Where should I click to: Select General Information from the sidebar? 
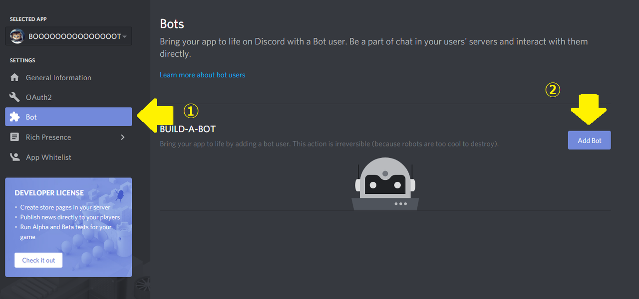click(58, 77)
